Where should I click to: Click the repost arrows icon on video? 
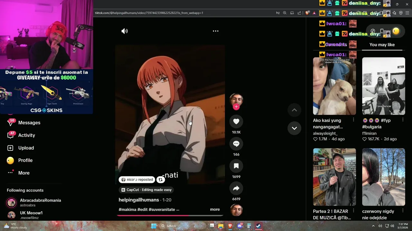(x=161, y=180)
